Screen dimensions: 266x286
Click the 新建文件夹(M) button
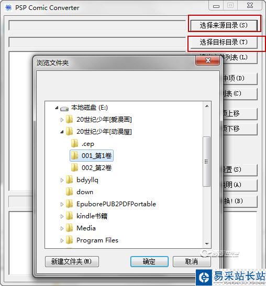click(72, 261)
